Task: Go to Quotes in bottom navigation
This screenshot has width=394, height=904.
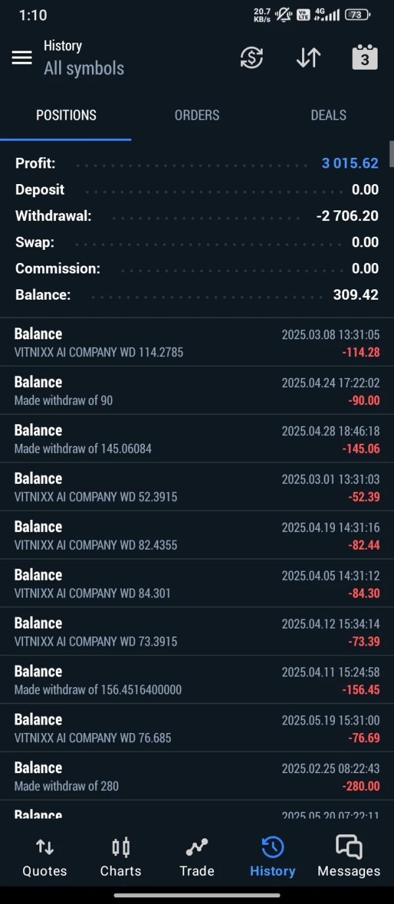Action: click(x=45, y=857)
